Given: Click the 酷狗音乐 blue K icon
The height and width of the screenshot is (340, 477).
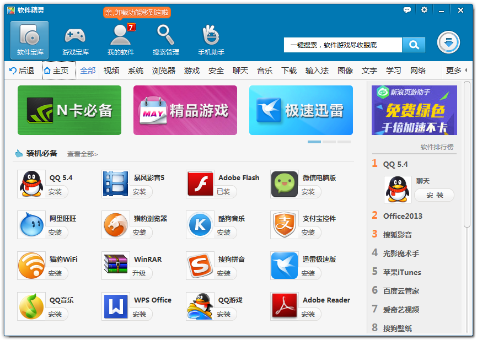Looking at the screenshot, I should tap(200, 225).
